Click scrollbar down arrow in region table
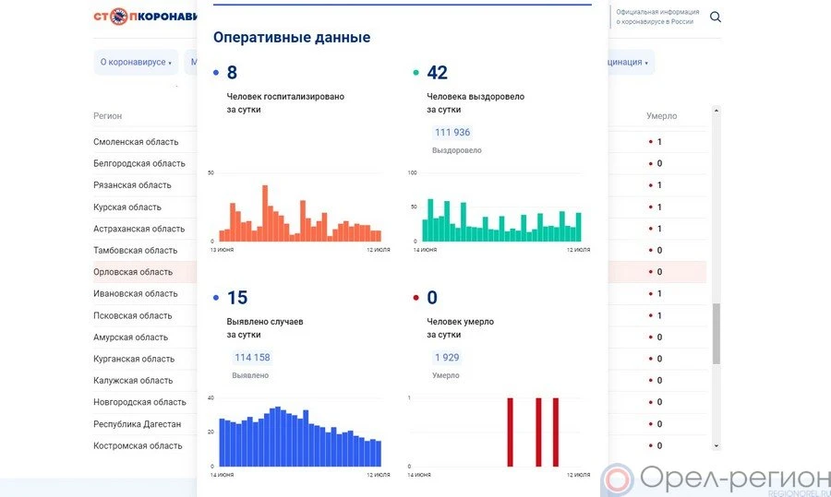This screenshot has height=497, width=831. click(716, 445)
